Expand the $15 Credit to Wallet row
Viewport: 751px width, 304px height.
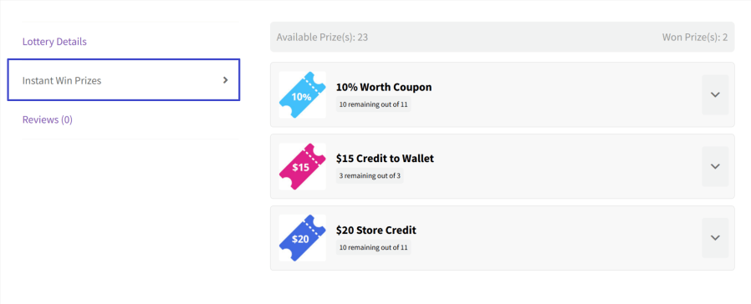pos(715,166)
